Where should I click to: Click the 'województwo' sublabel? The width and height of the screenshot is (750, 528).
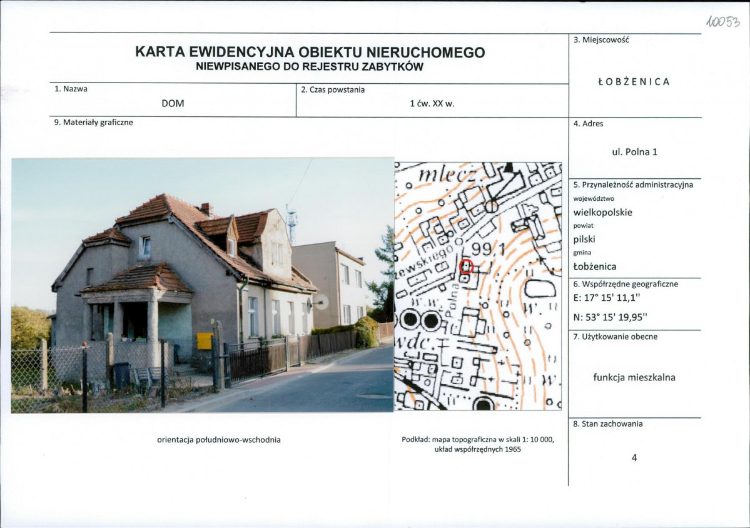point(594,198)
